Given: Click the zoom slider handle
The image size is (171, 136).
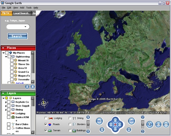Looking at the screenshot, I should click(x=88, y=124).
